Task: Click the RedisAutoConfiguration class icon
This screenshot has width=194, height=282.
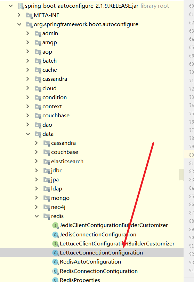Action: (x=55, y=262)
